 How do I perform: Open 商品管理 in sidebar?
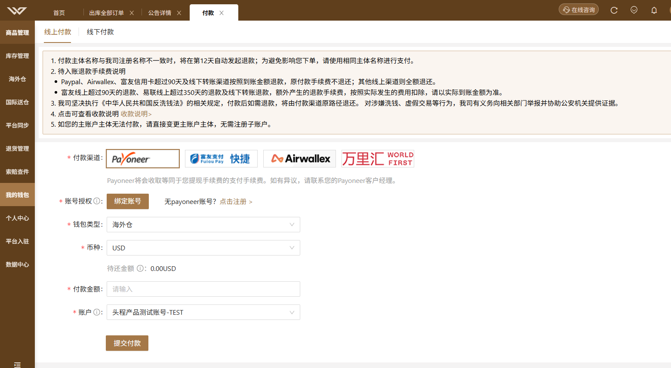coord(17,32)
